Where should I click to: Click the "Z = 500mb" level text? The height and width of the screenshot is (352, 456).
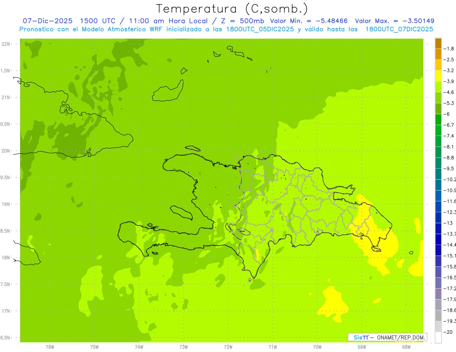coord(243,21)
